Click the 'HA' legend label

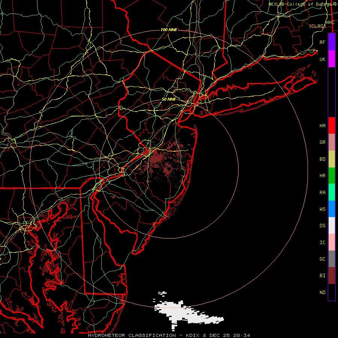[x=323, y=126]
